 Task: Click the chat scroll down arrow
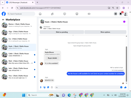pyautogui.click(x=126, y=83)
